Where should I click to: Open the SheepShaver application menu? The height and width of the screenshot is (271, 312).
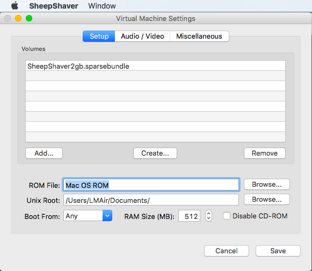pyautogui.click(x=54, y=6)
